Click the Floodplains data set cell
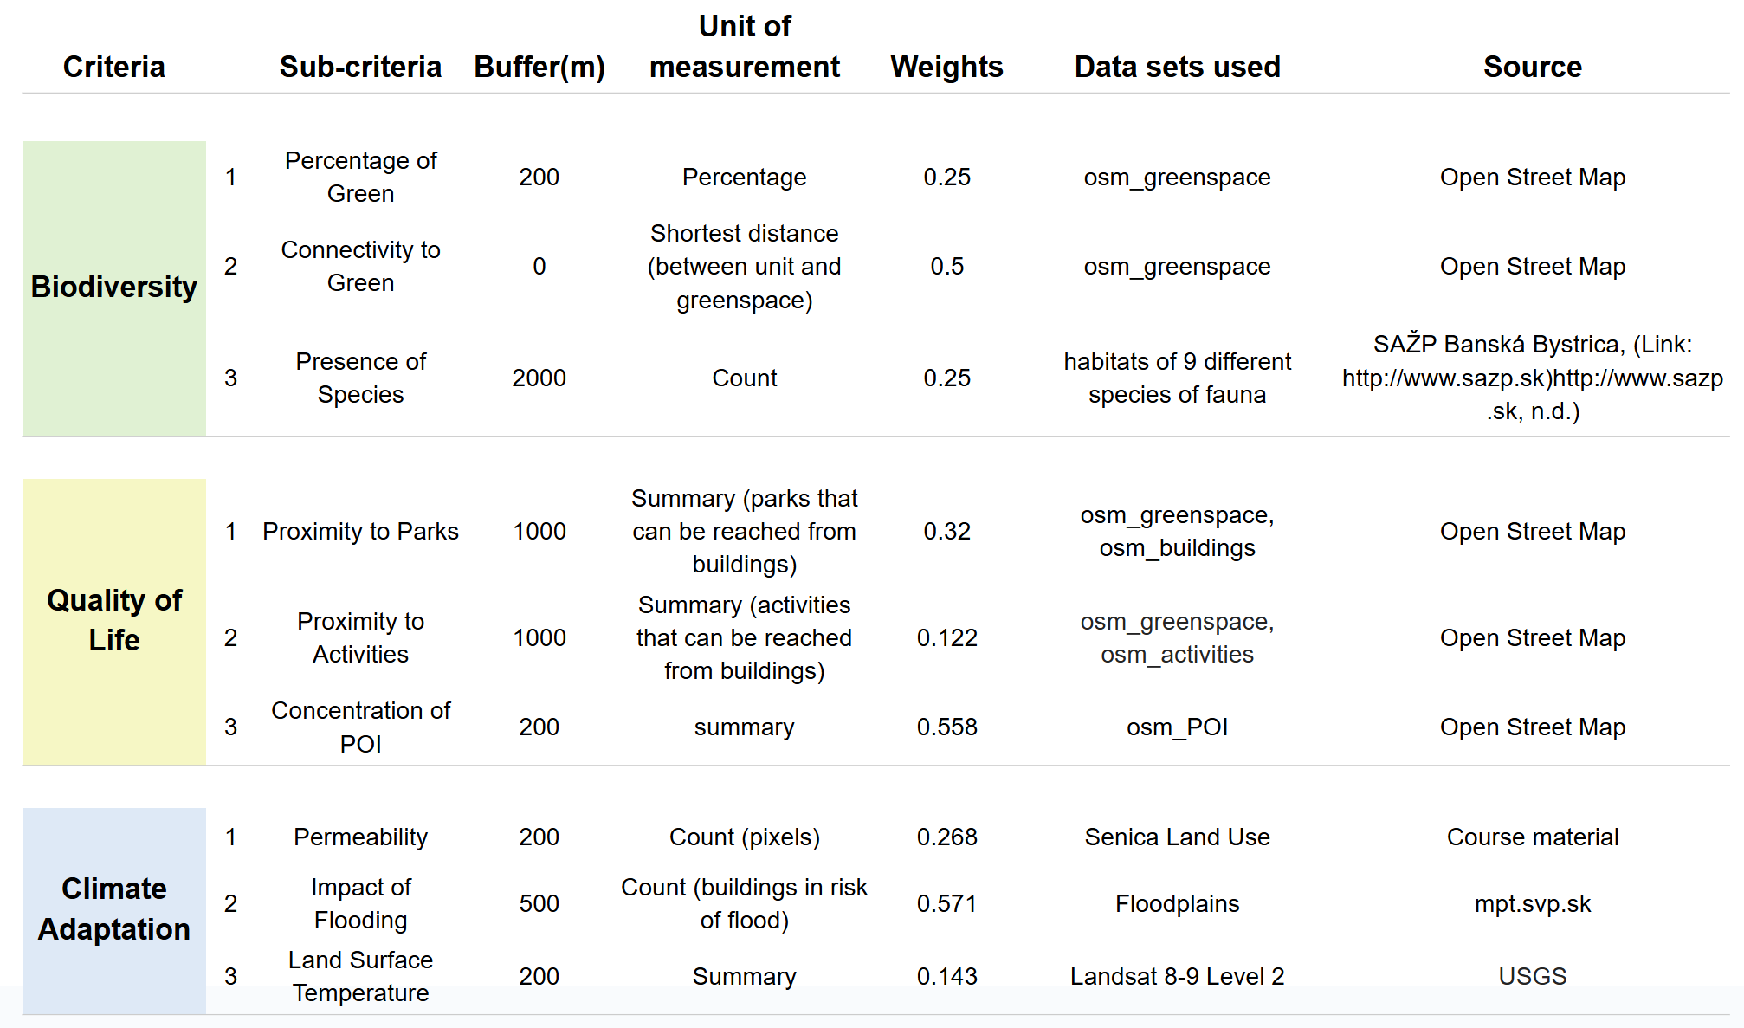 [x=1177, y=903]
